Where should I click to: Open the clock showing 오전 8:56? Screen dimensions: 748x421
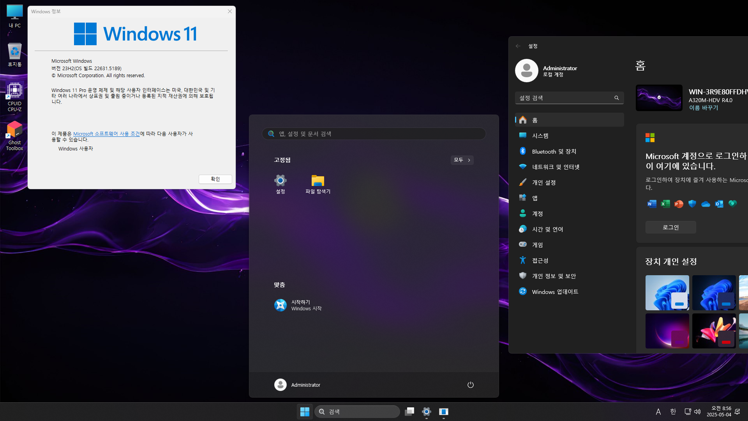click(x=719, y=412)
